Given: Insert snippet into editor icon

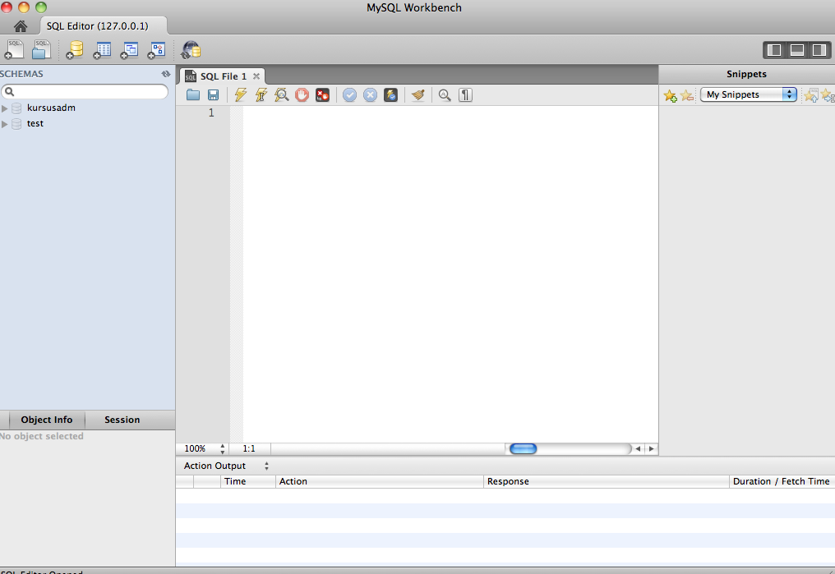Looking at the screenshot, I should tap(810, 95).
